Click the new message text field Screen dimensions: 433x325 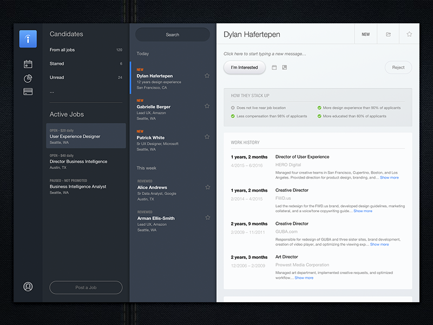pos(265,54)
